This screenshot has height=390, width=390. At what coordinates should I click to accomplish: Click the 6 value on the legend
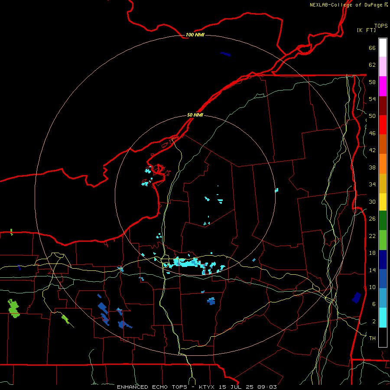pos(374,304)
